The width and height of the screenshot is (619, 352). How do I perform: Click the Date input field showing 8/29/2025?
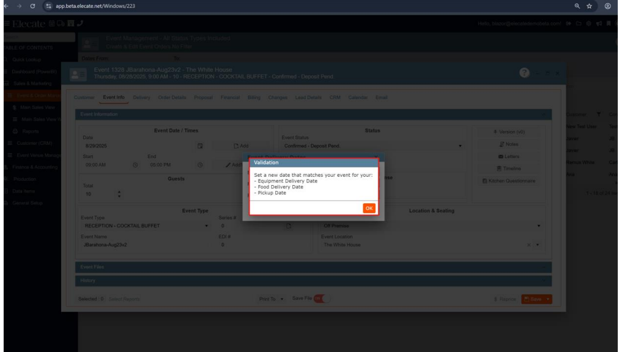pyautogui.click(x=139, y=146)
